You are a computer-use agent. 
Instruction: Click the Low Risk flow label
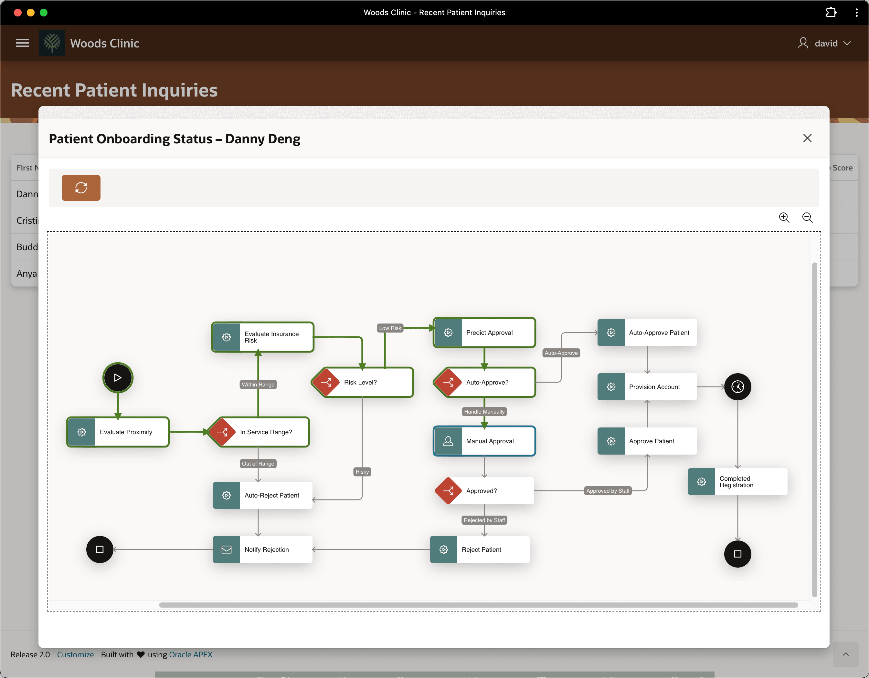click(x=390, y=328)
